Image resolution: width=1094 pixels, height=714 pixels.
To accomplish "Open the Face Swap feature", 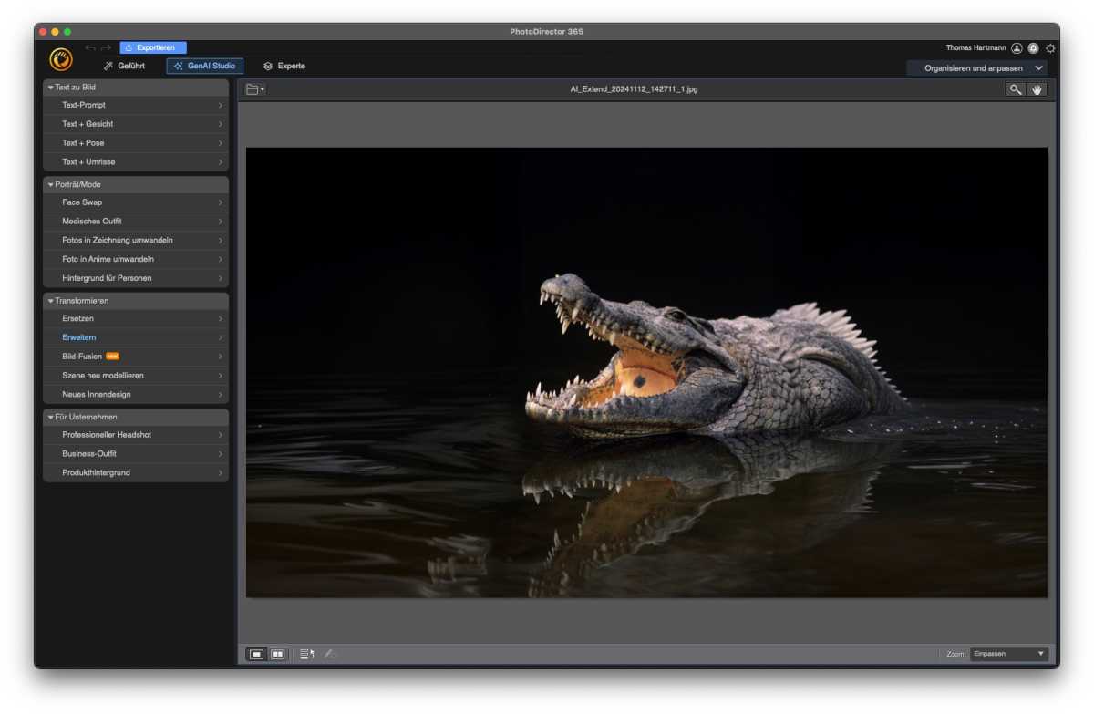I will tap(136, 202).
